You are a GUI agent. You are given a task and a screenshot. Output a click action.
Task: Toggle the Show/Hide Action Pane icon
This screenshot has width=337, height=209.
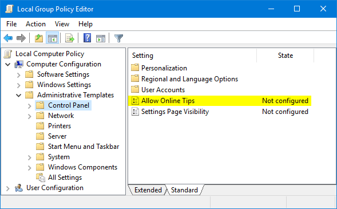coord(101,38)
